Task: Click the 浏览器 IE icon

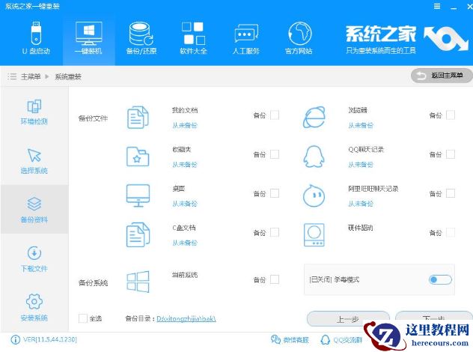Action: pyautogui.click(x=314, y=117)
